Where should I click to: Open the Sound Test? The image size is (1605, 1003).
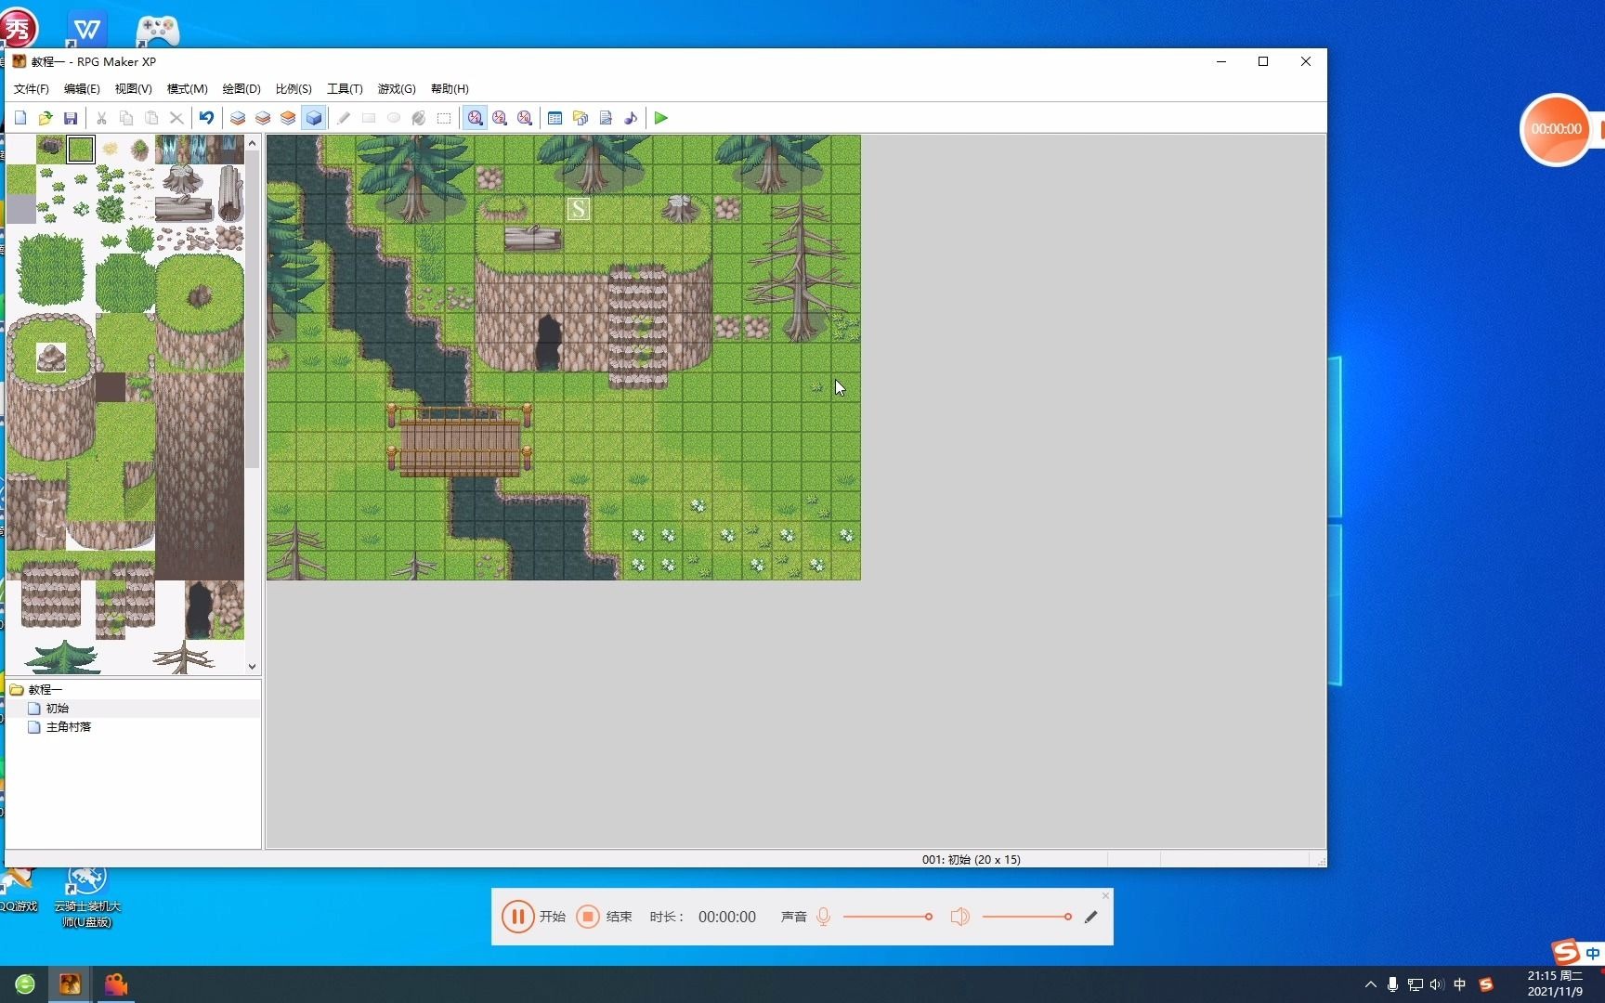[631, 118]
